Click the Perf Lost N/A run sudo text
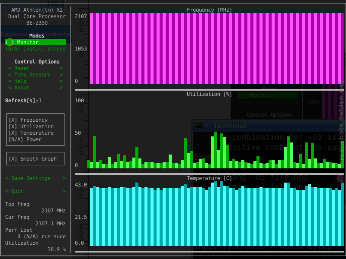 (x=42, y=237)
